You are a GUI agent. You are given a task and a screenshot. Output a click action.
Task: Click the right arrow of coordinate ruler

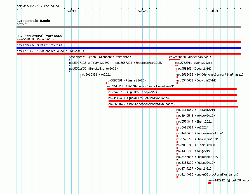pos(240,9)
